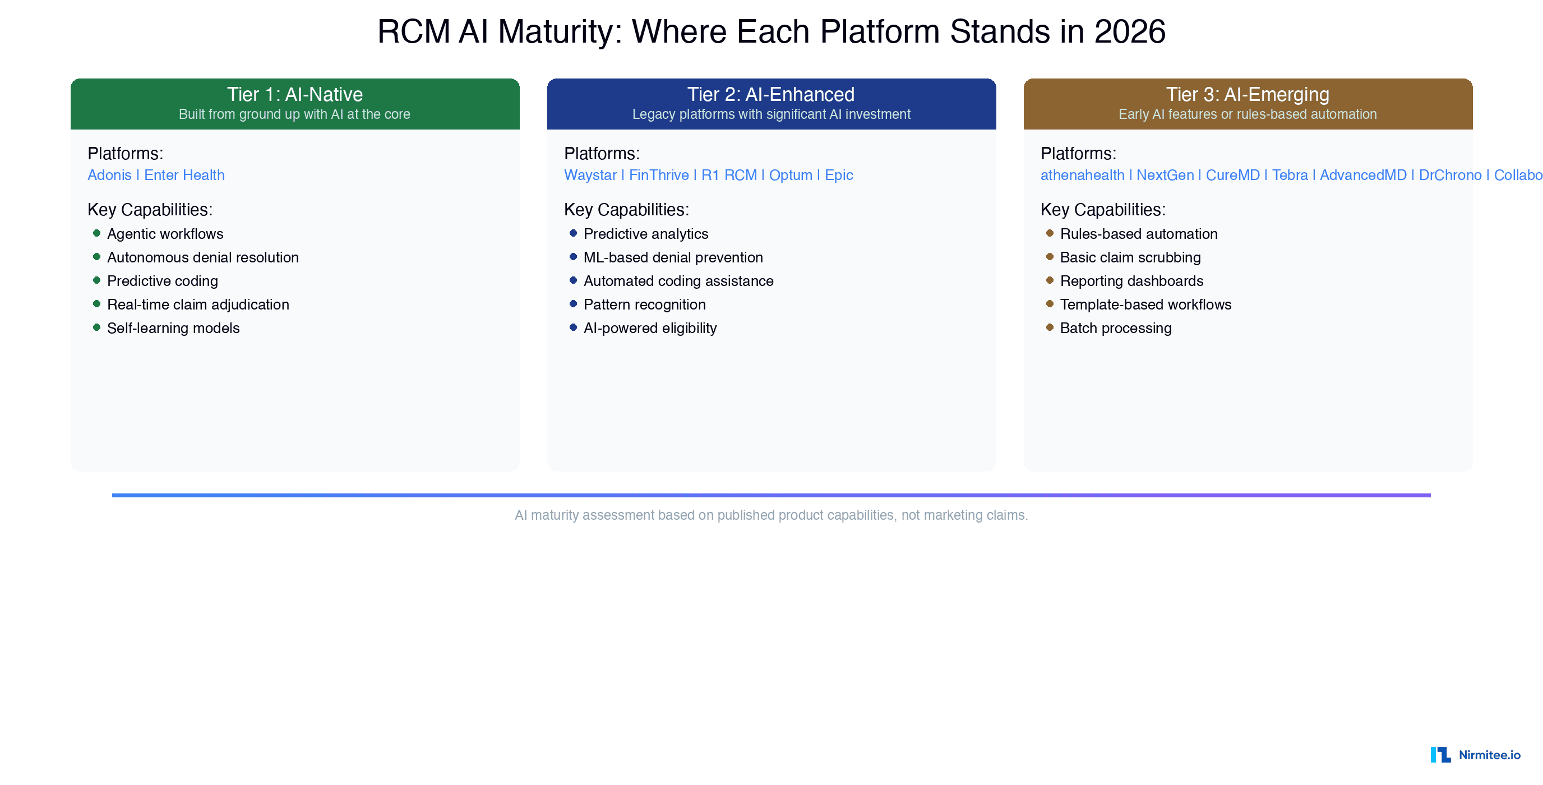1543x785 pixels.
Task: Click the Optum platform link
Action: point(791,174)
